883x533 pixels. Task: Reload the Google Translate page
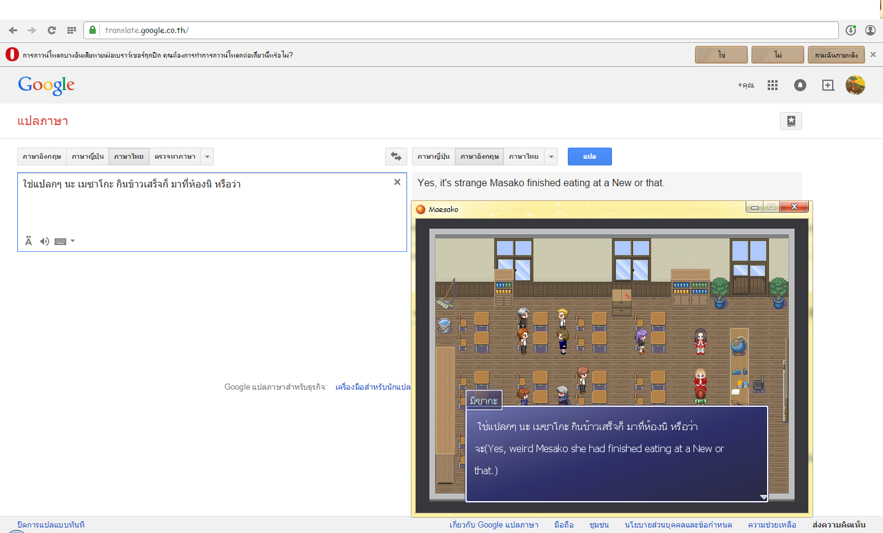[x=52, y=30]
